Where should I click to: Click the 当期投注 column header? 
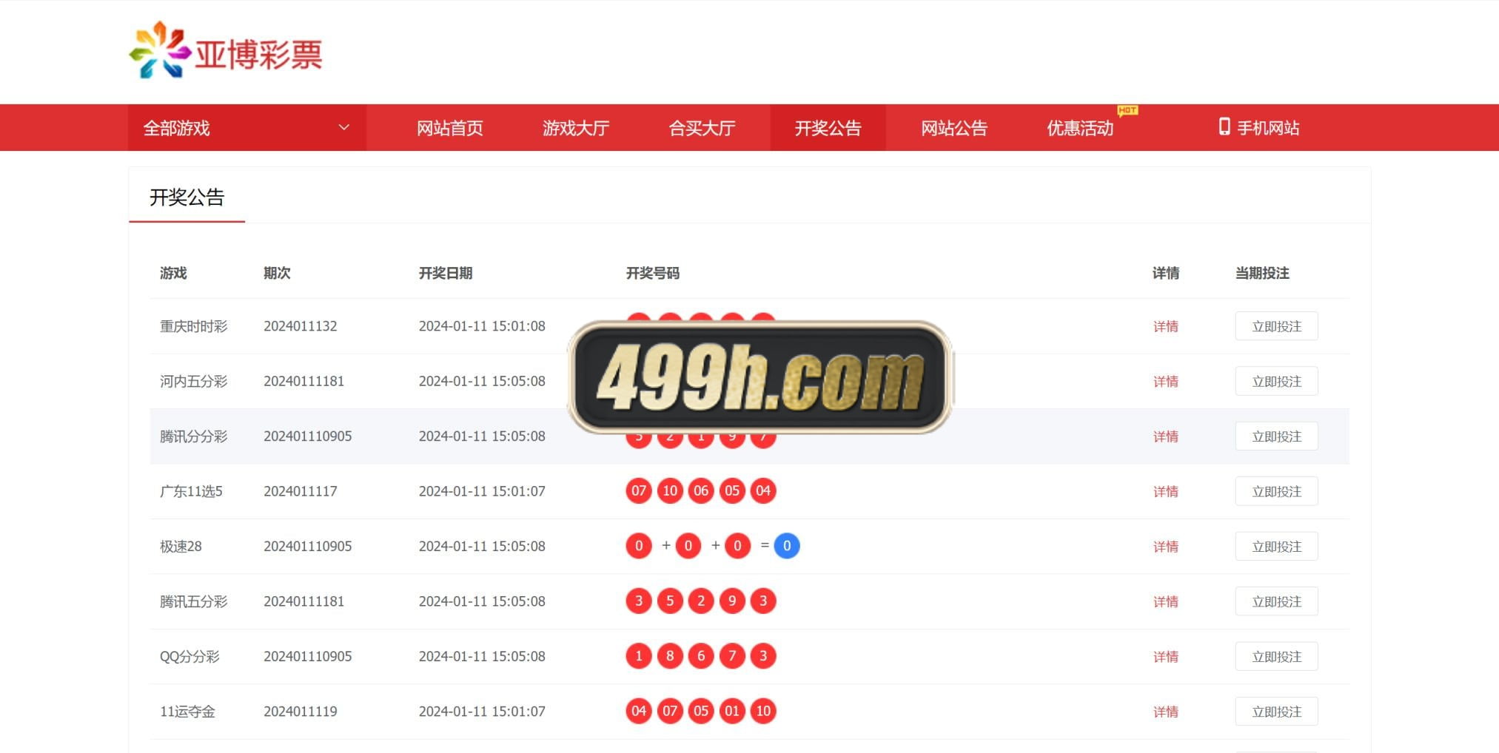[x=1262, y=273]
